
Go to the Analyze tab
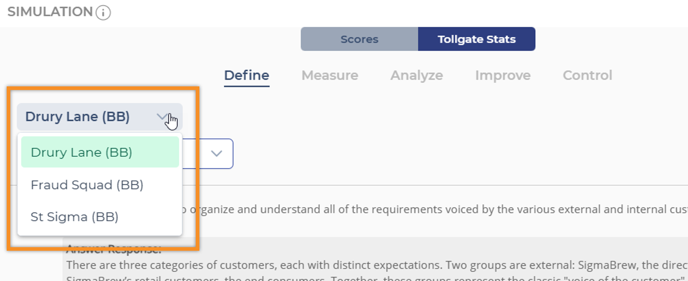417,75
